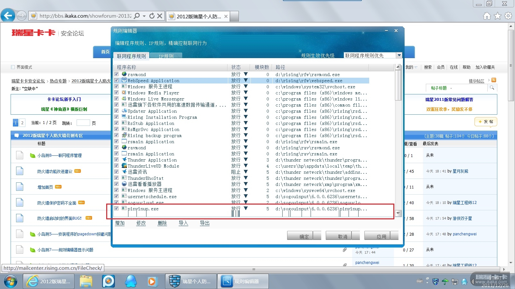Open the QQ penguin taskbar icon
This screenshot has width=515, height=289.
point(131,281)
